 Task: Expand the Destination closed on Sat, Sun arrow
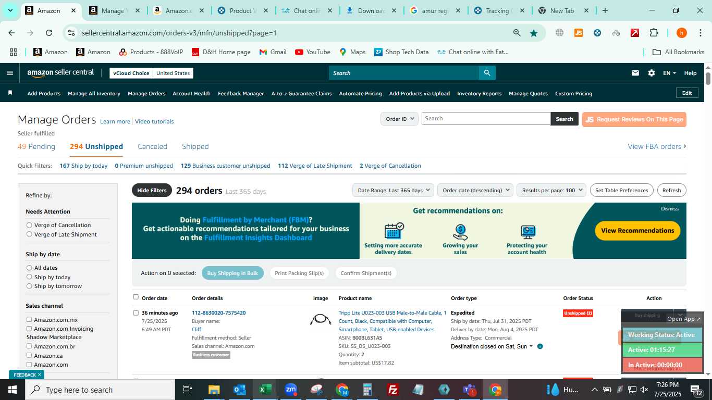531,346
